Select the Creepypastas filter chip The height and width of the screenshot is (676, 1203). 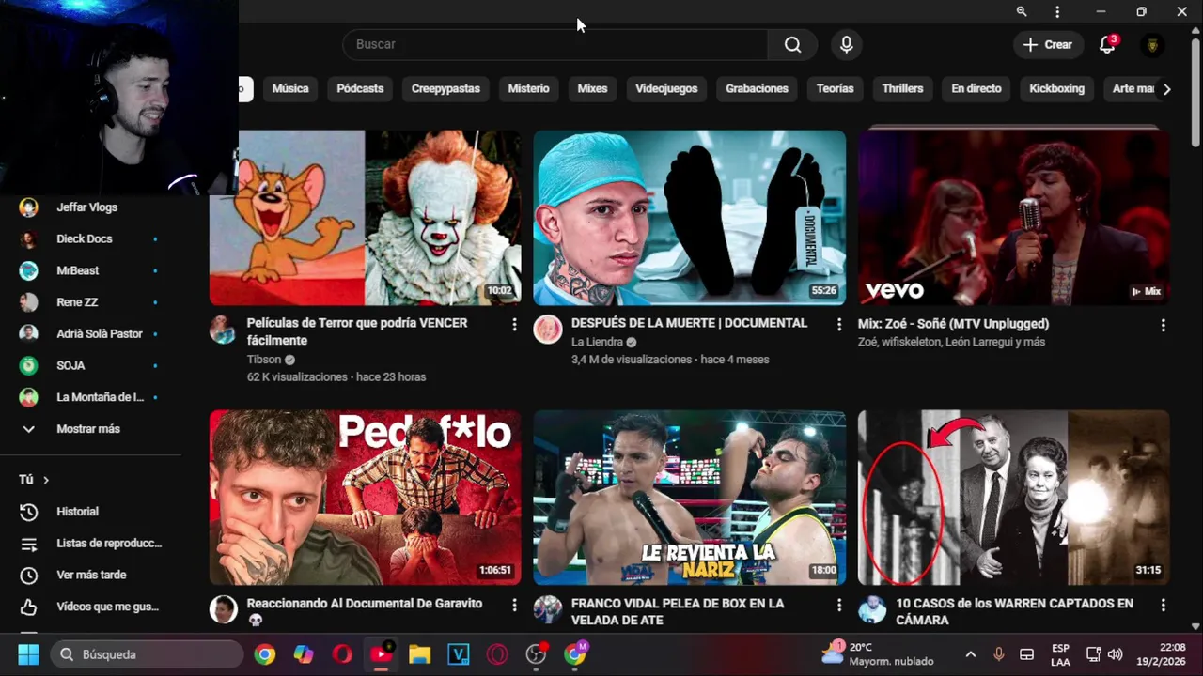445,88
